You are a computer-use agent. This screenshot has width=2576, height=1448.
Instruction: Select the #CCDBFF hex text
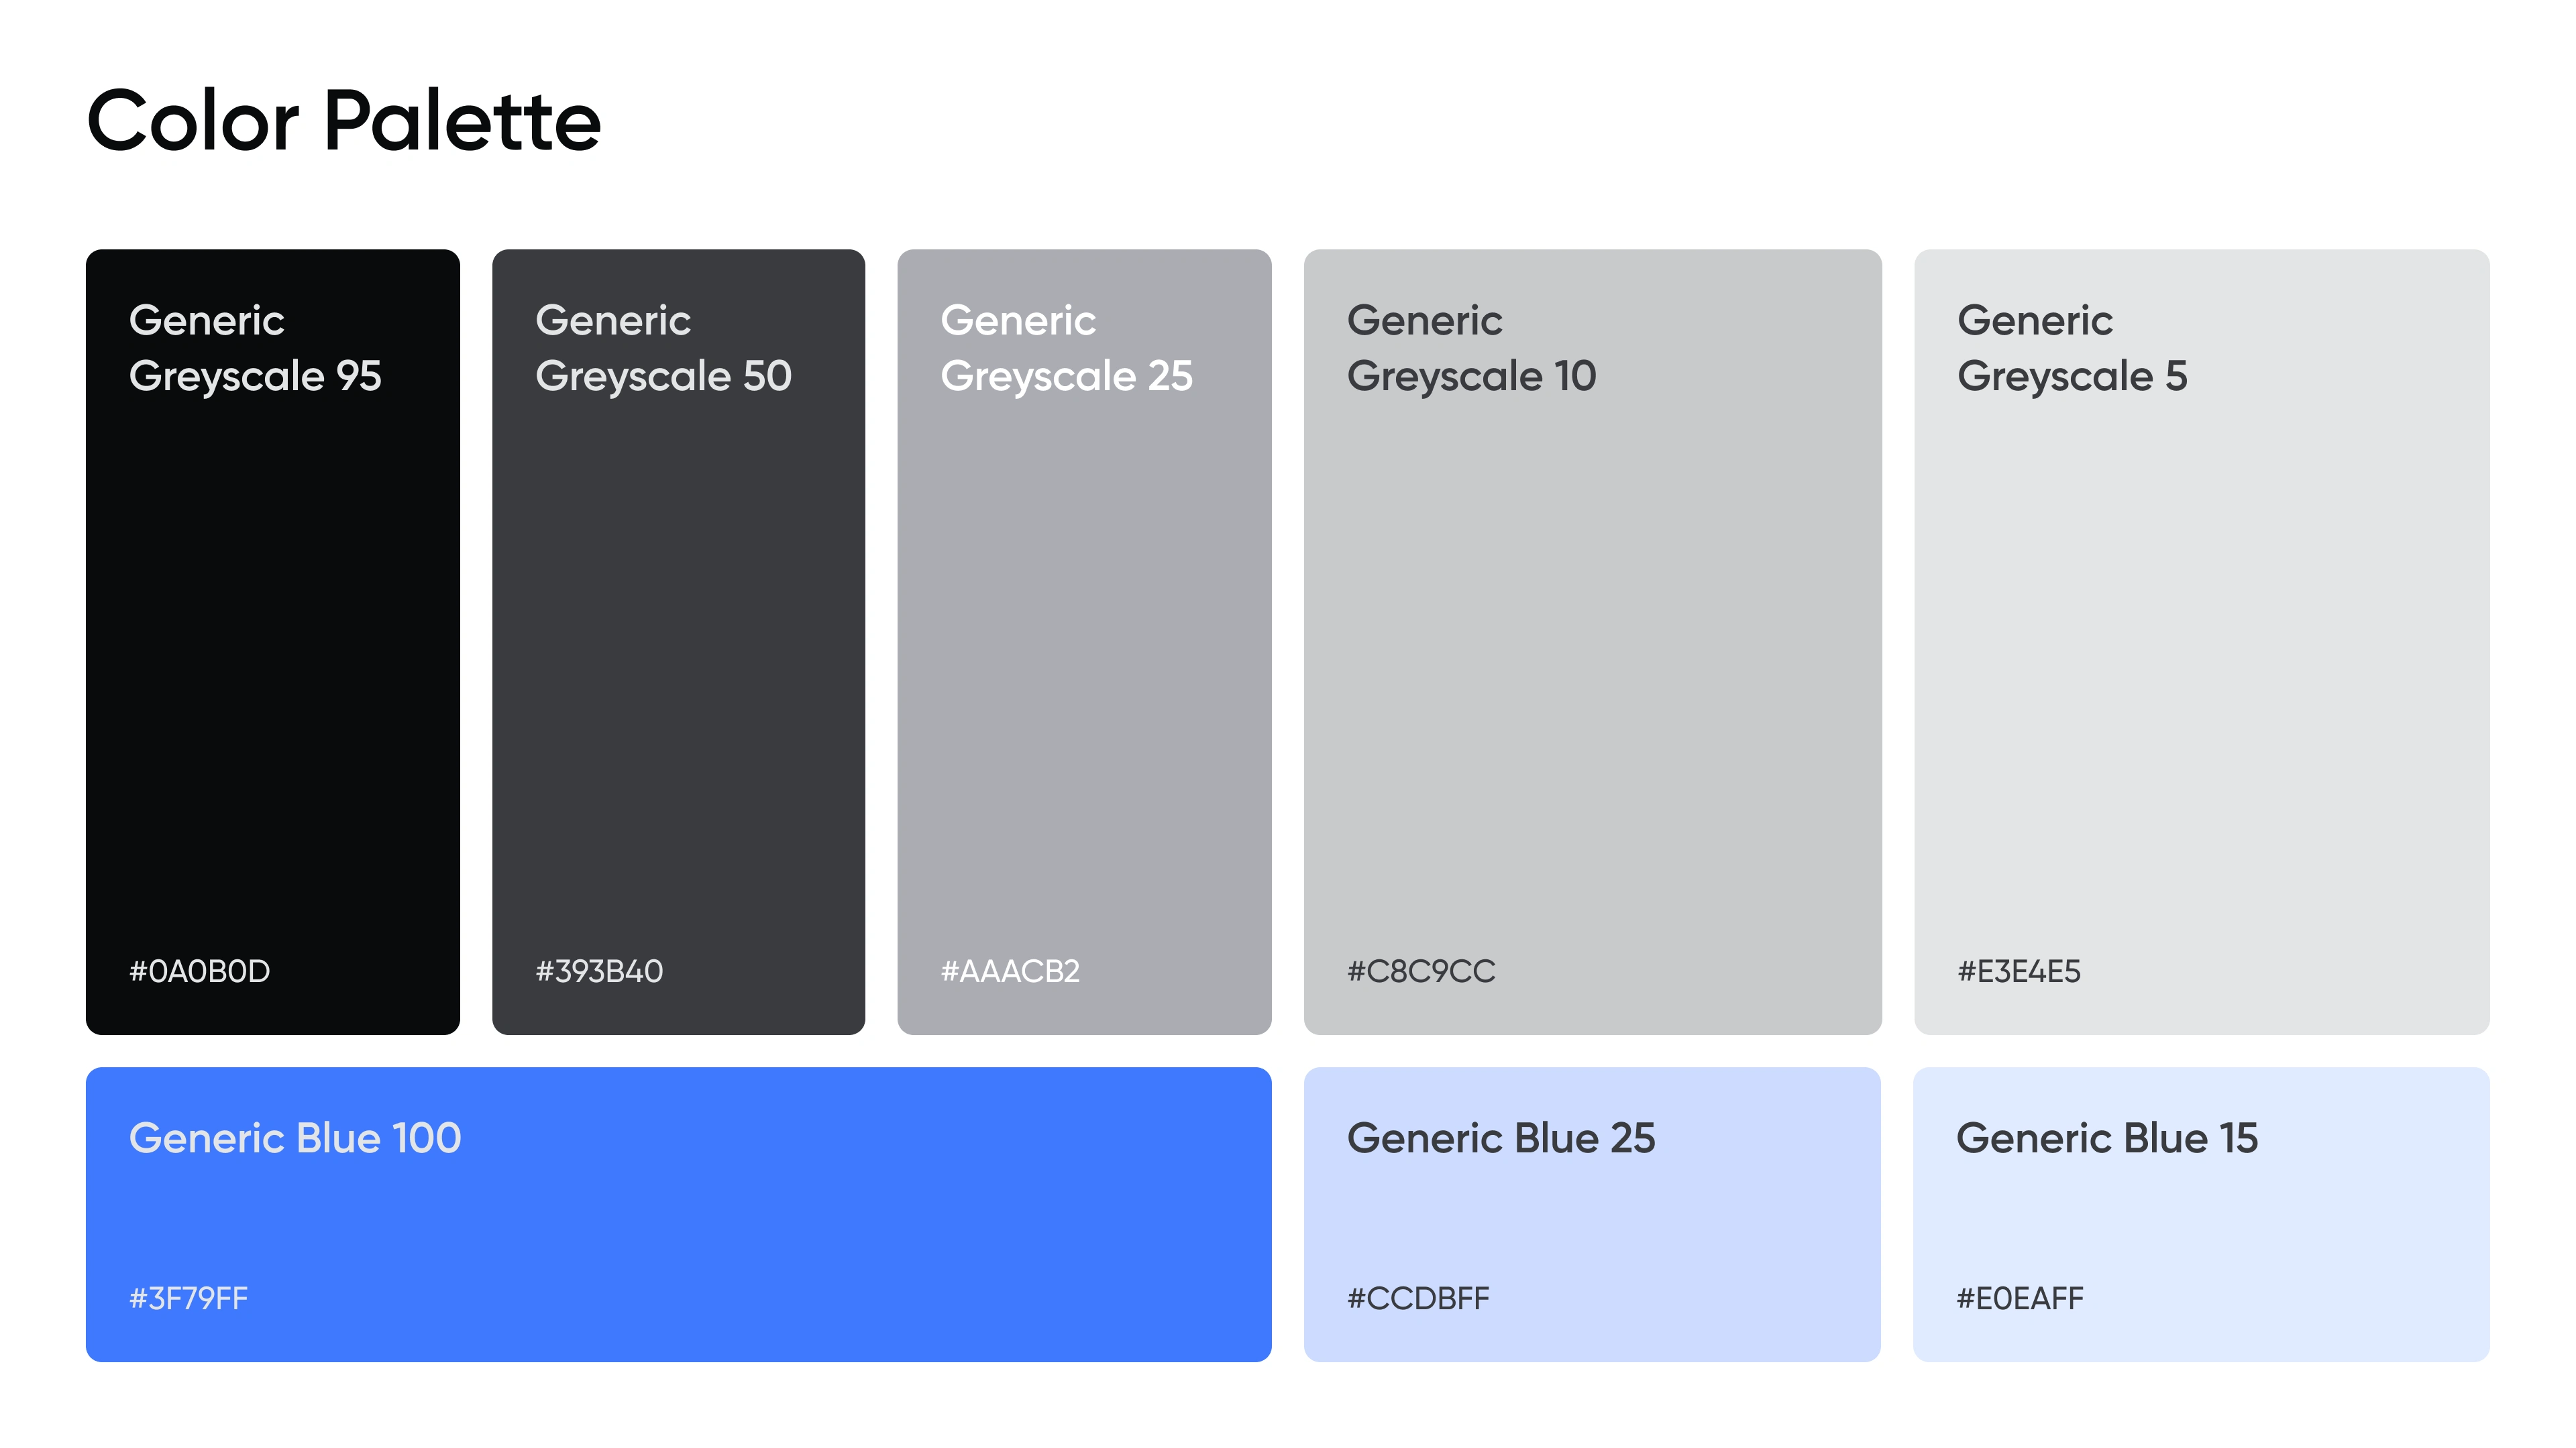point(1418,1298)
